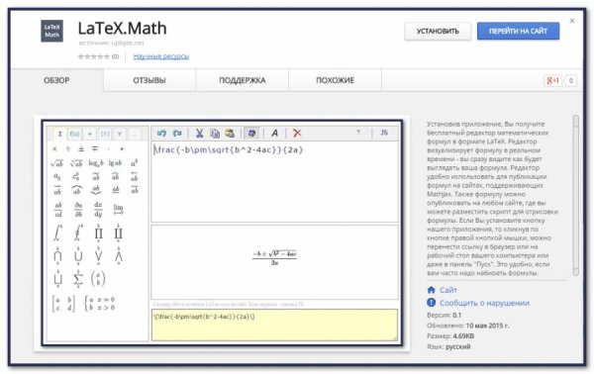Viewport: 594px width, 374px height.
Task: Click the JS button in editor toolbar
Action: coord(384,133)
